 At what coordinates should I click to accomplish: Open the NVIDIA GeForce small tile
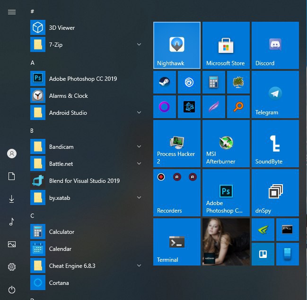pos(263,230)
